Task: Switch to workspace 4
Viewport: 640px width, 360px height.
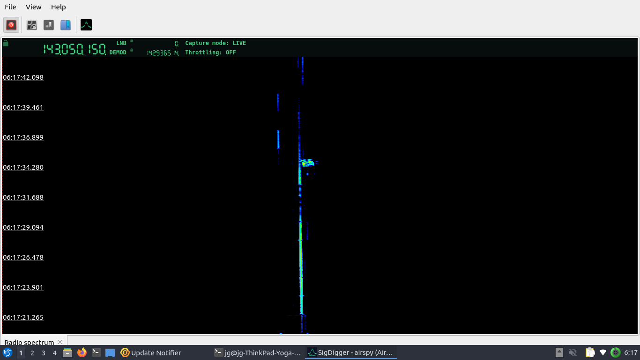Action: pyautogui.click(x=55, y=353)
